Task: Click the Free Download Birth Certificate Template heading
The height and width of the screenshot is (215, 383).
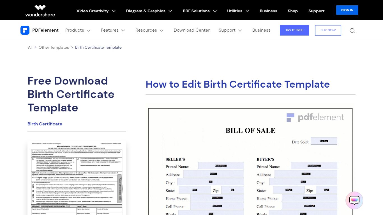Action: (x=71, y=94)
